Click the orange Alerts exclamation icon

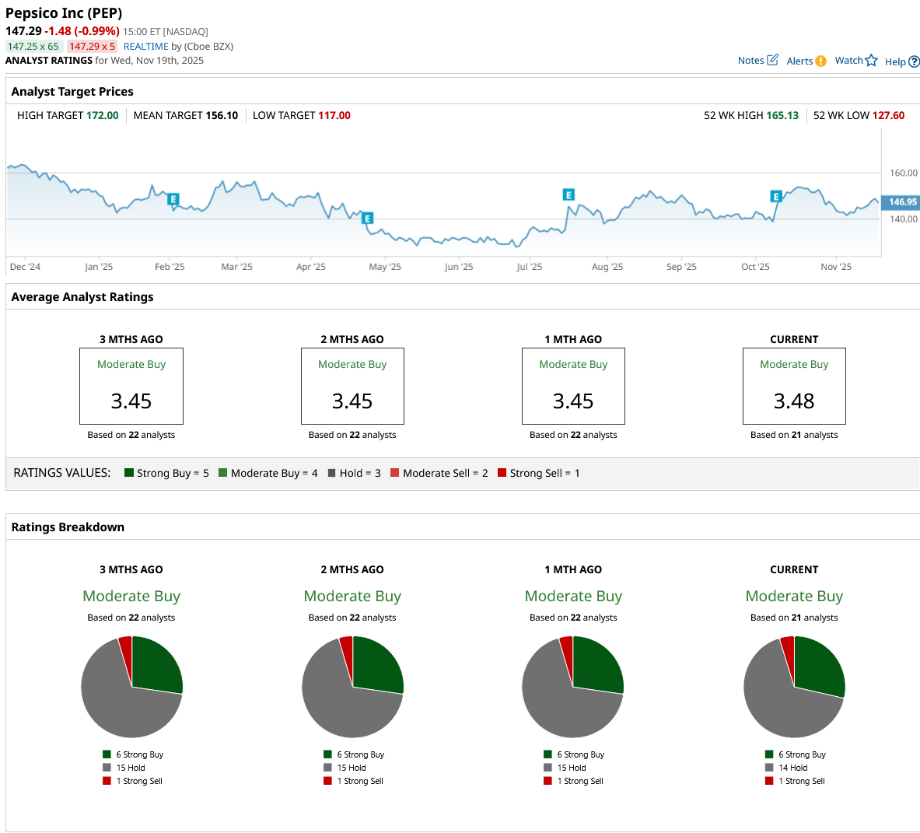(x=820, y=61)
